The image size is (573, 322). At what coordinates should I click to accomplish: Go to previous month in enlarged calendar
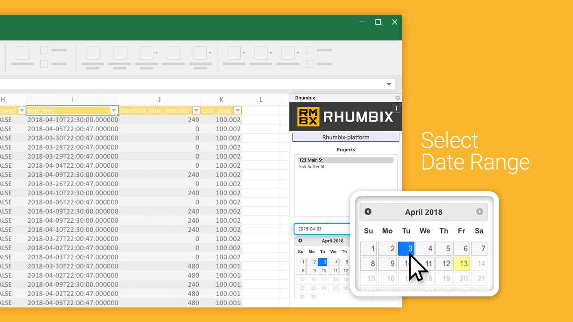point(368,212)
